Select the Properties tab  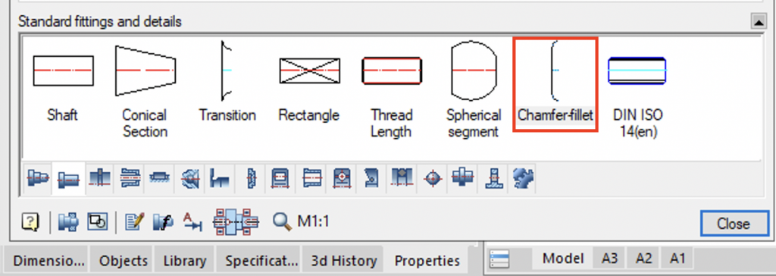click(427, 260)
